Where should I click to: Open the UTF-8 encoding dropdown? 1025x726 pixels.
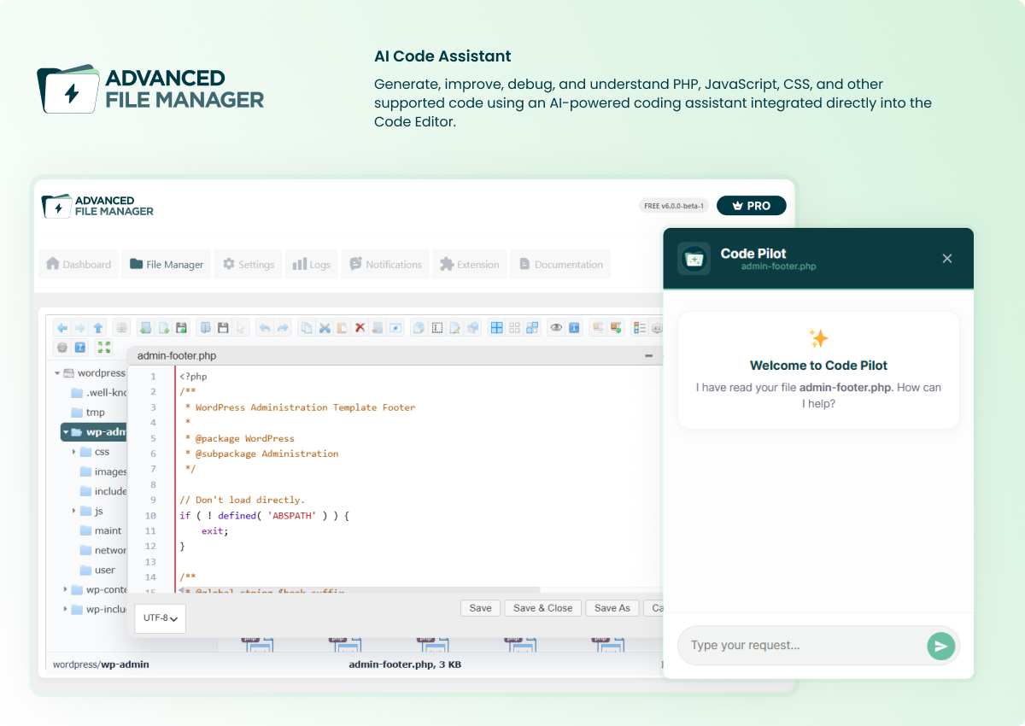160,618
